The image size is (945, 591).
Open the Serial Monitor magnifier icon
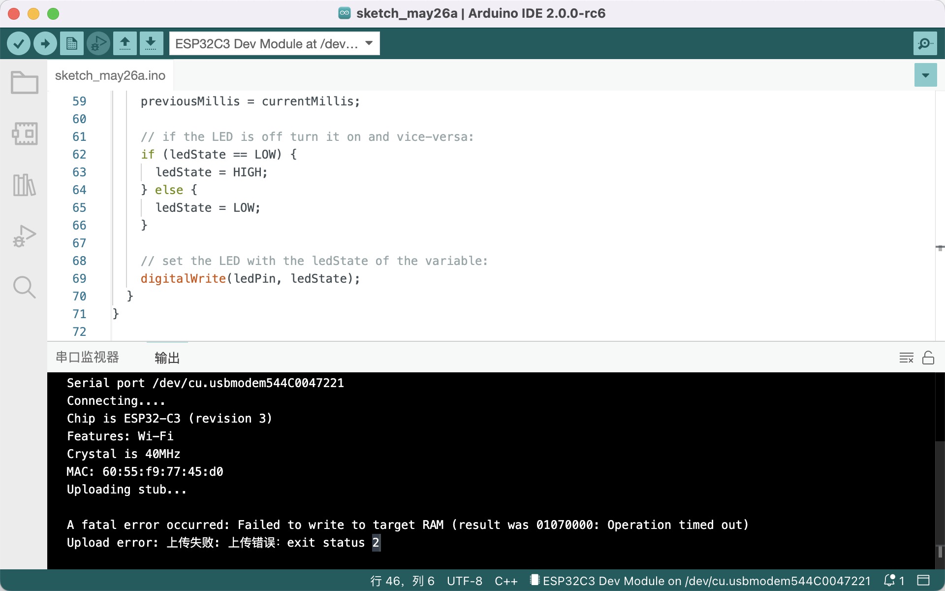pyautogui.click(x=925, y=44)
